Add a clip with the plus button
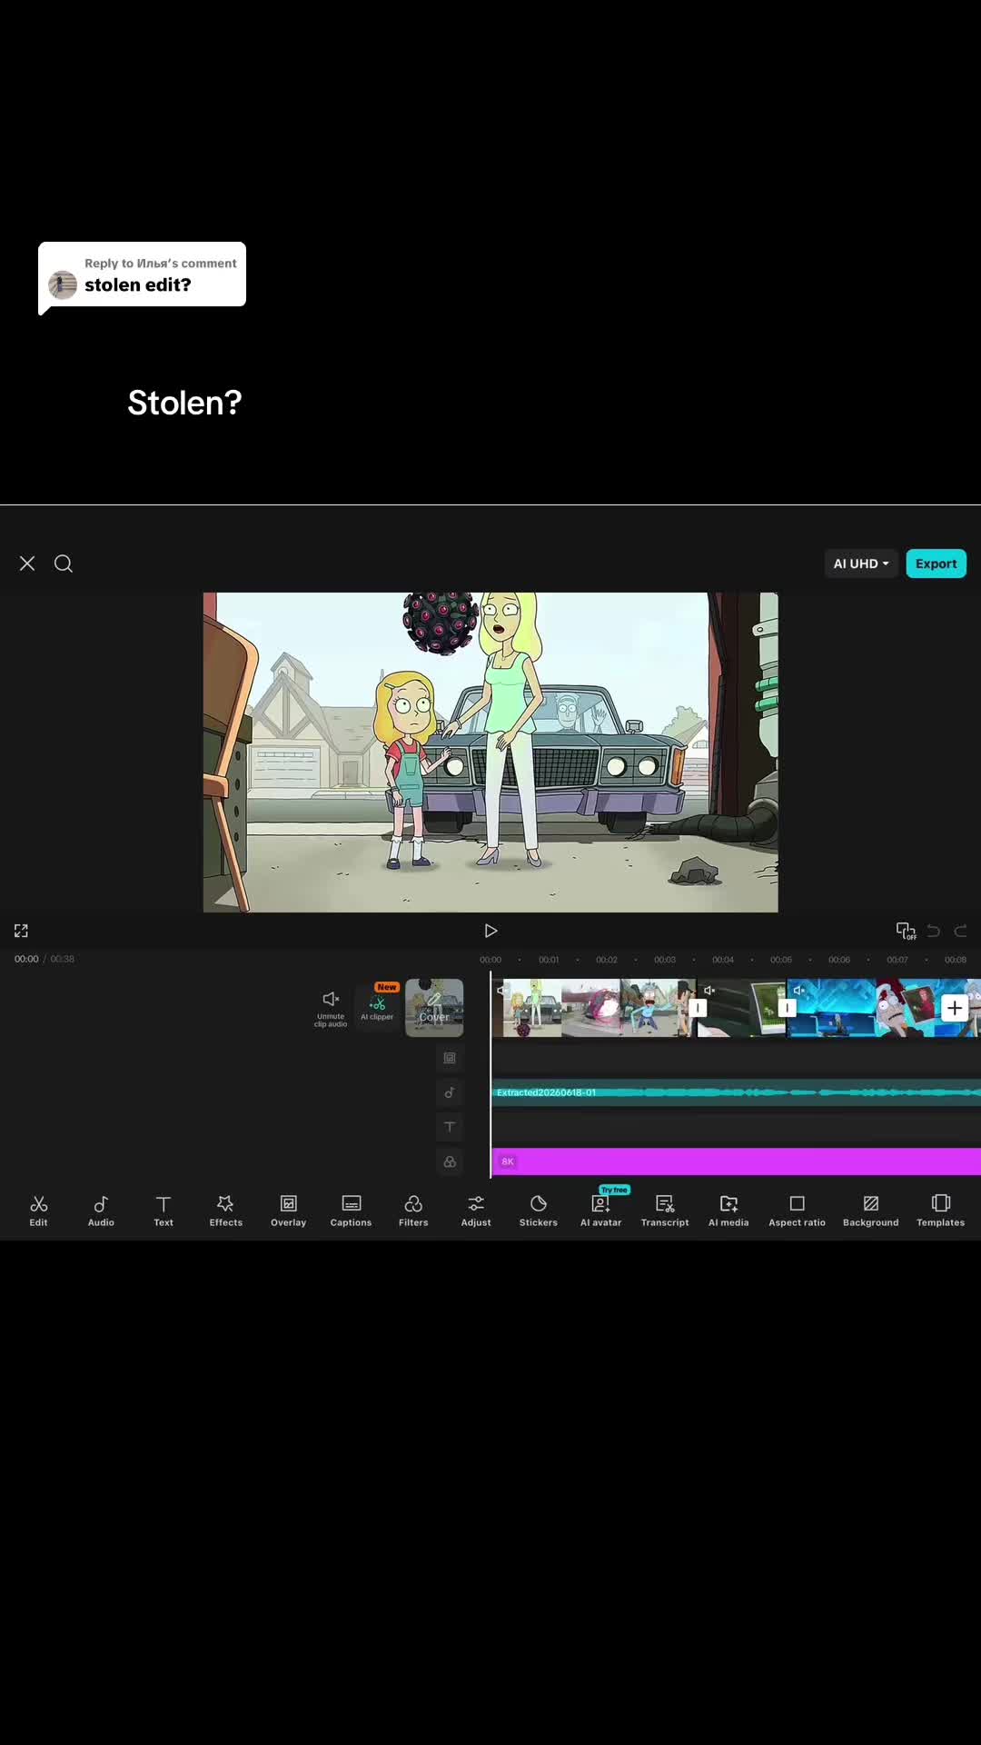 click(955, 1008)
